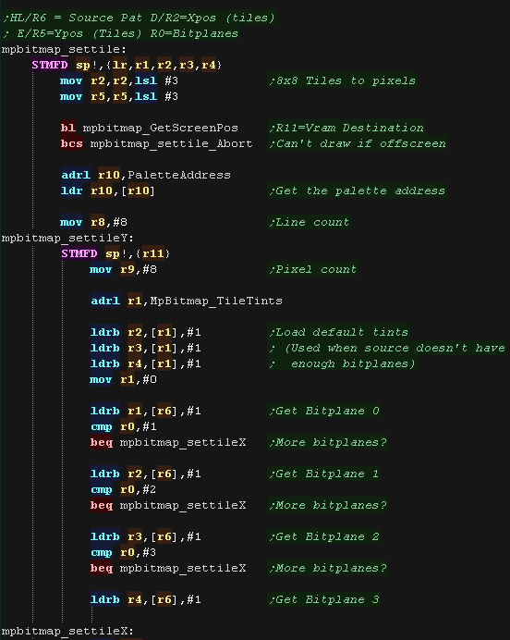The height and width of the screenshot is (640, 510).
Task: Click the MpBitmap_TileTints symbol
Action: coord(216,301)
